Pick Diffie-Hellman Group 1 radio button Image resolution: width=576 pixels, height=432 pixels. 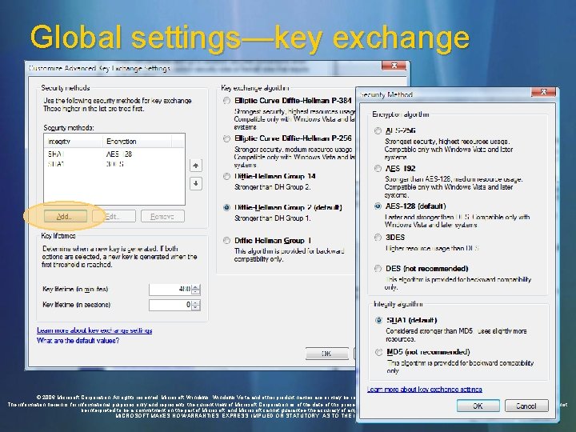tap(226, 241)
